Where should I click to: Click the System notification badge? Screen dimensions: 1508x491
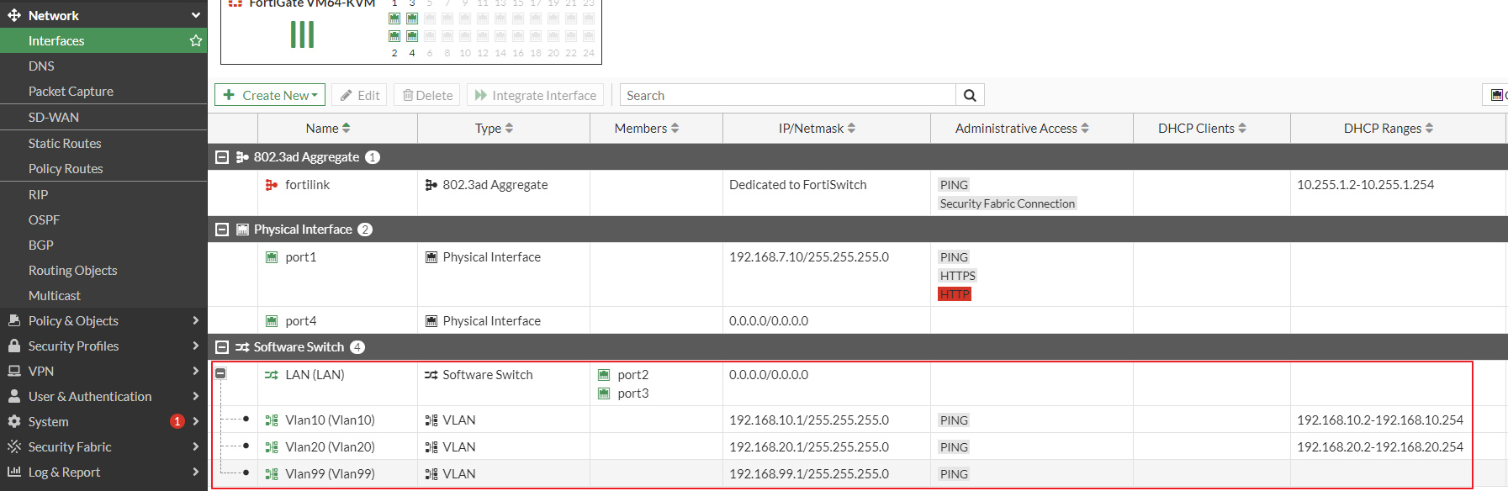(177, 421)
